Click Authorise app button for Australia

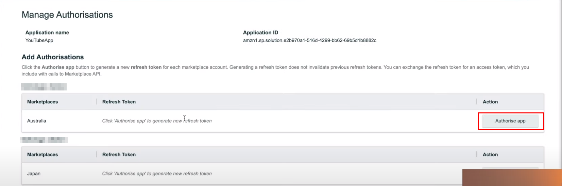point(510,121)
